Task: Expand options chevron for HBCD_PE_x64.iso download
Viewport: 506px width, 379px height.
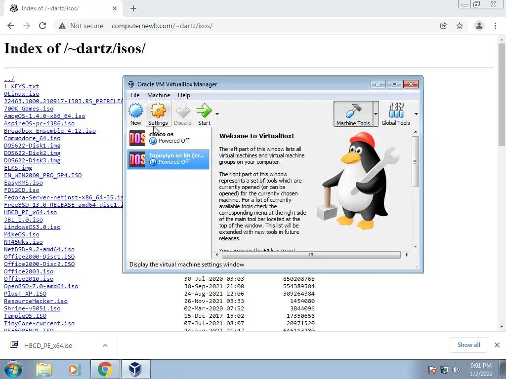Action: (x=105, y=345)
